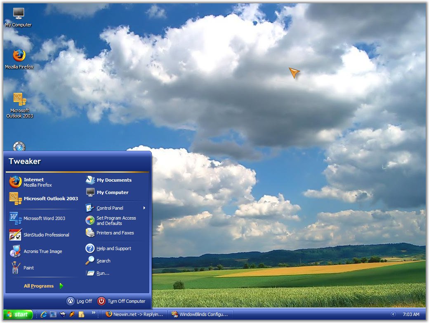Open the My Computer desktop icon
Viewport: 429px width, 323px height.
pyautogui.click(x=18, y=17)
